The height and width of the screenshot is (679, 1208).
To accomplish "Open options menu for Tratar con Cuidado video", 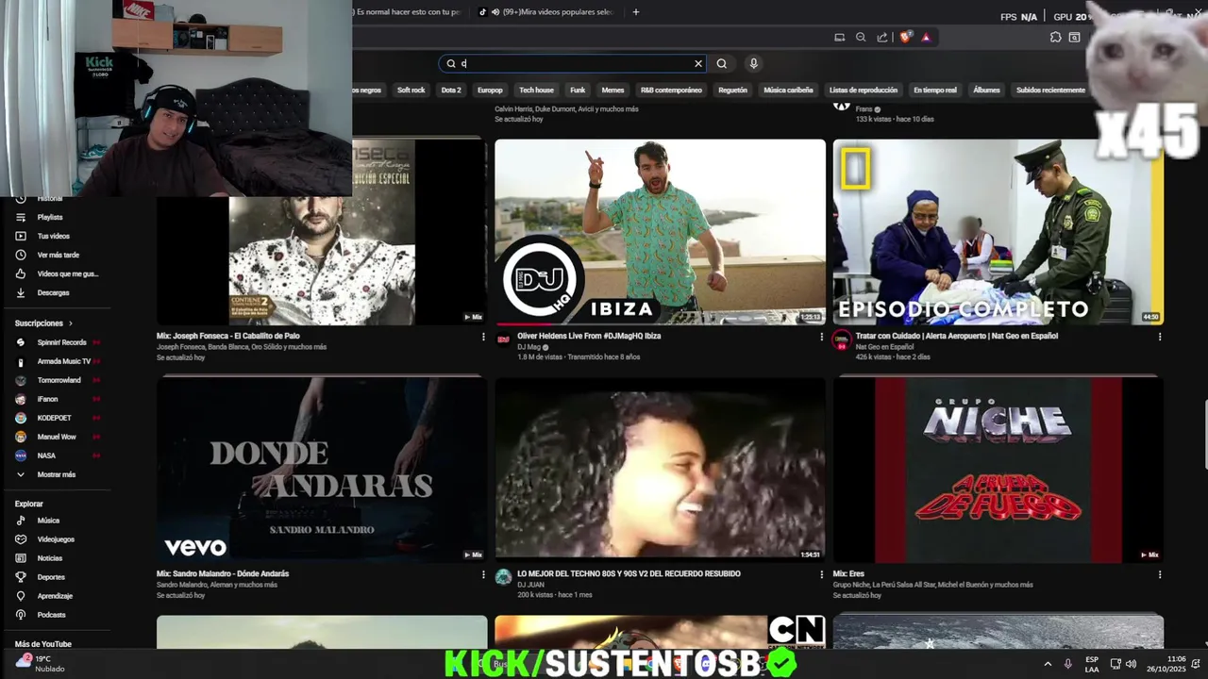I will [1159, 337].
